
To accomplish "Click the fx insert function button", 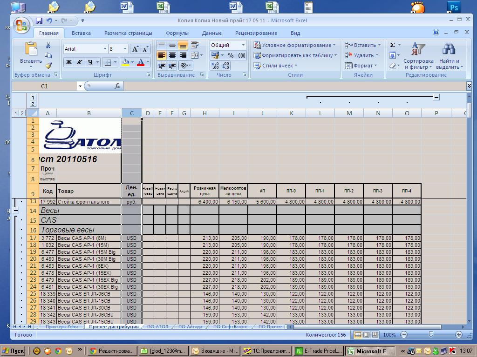I will 117,86.
